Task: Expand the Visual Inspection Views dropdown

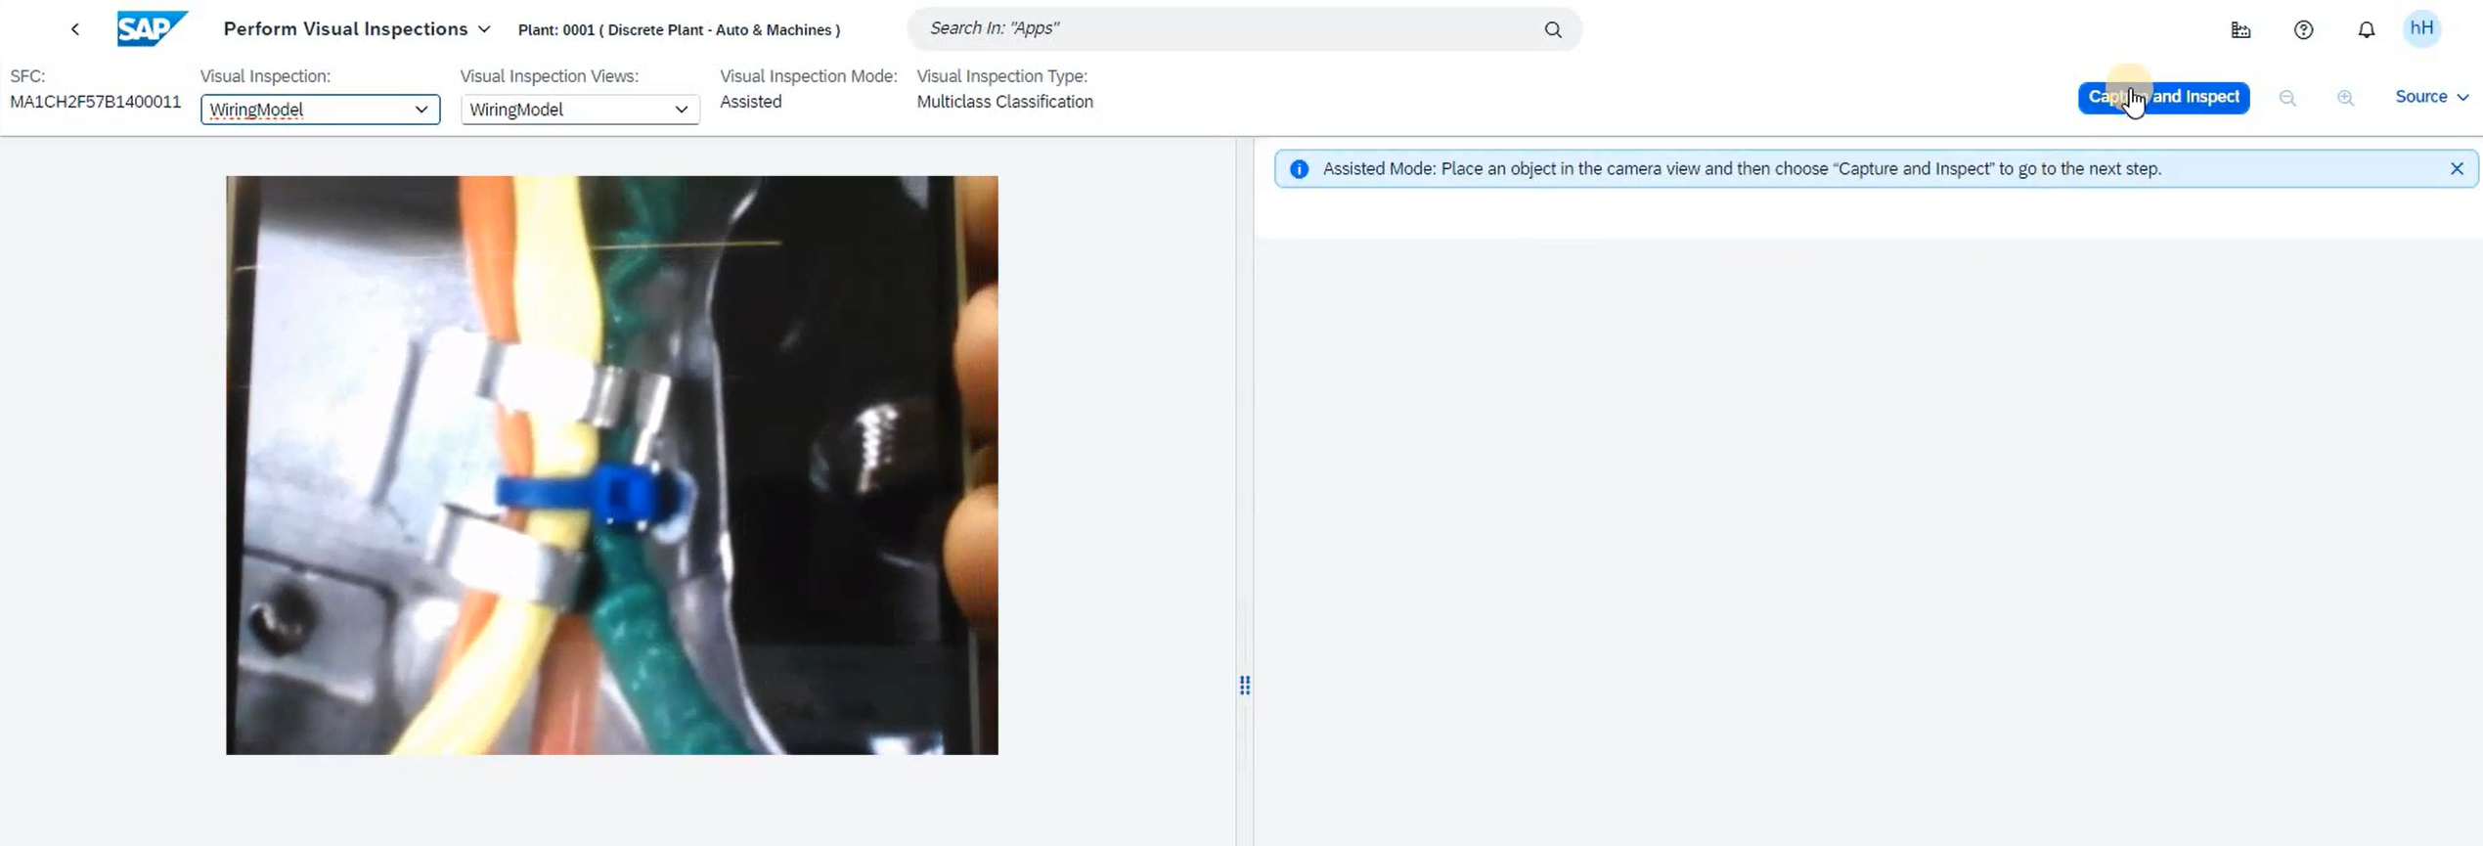Action: point(681,110)
